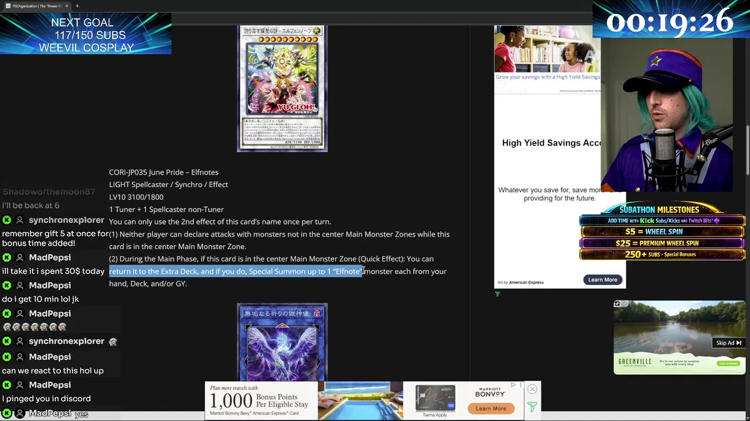The image size is (750, 421).
Task: Click the round icon atop the Greenville video ad
Action: point(617,304)
